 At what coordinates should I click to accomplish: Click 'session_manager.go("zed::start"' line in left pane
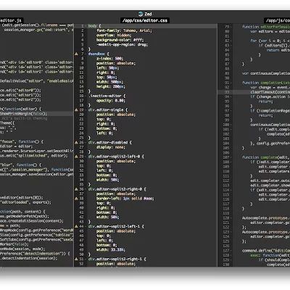click(38, 30)
